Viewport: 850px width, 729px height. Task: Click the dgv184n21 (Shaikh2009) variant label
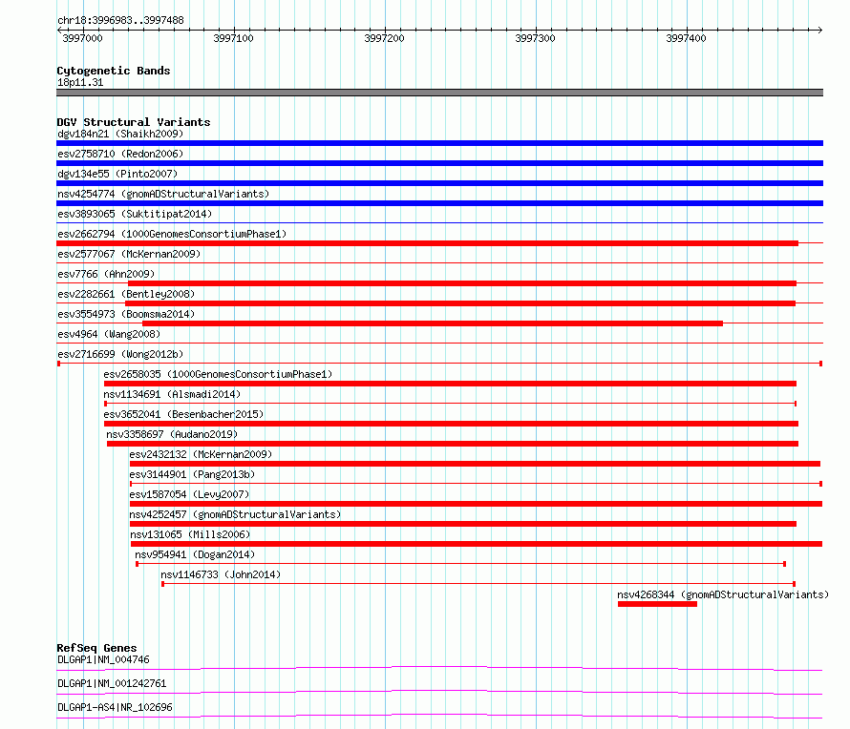point(120,134)
